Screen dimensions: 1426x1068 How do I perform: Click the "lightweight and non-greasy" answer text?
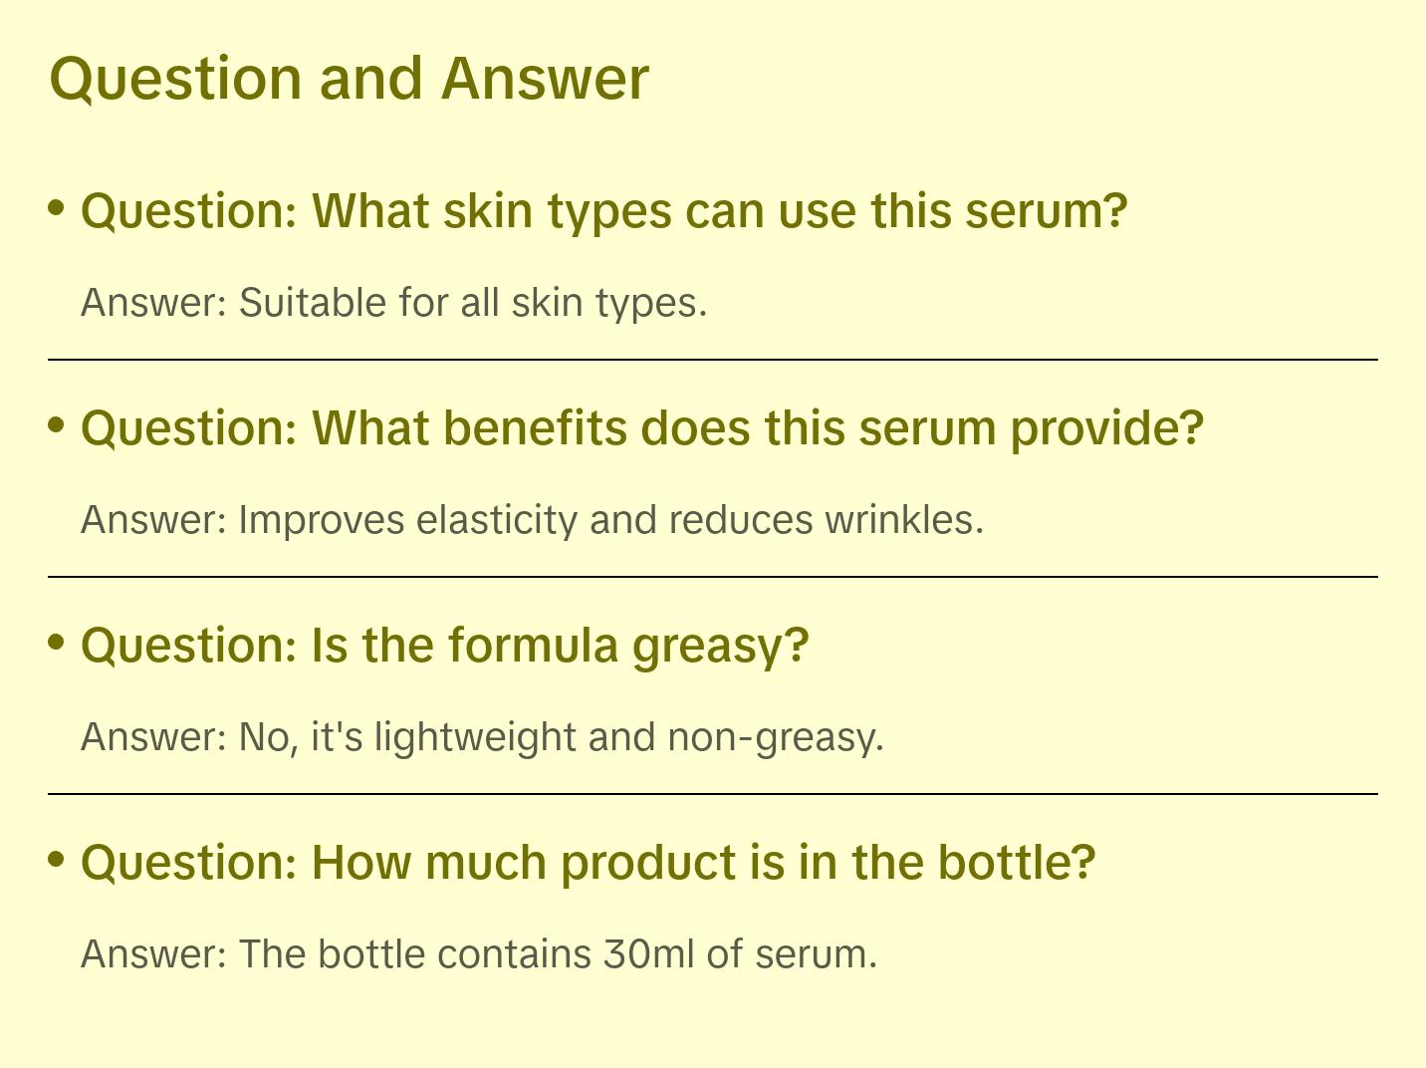pyautogui.click(x=561, y=737)
